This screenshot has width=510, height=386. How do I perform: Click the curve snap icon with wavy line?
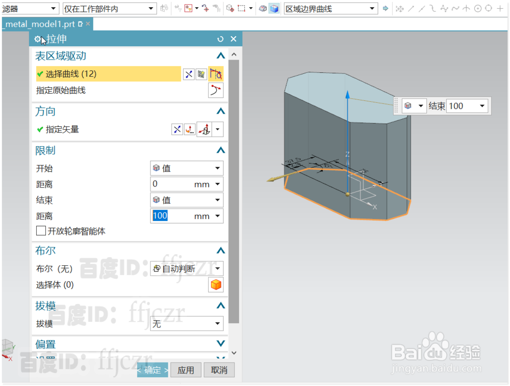(x=455, y=9)
